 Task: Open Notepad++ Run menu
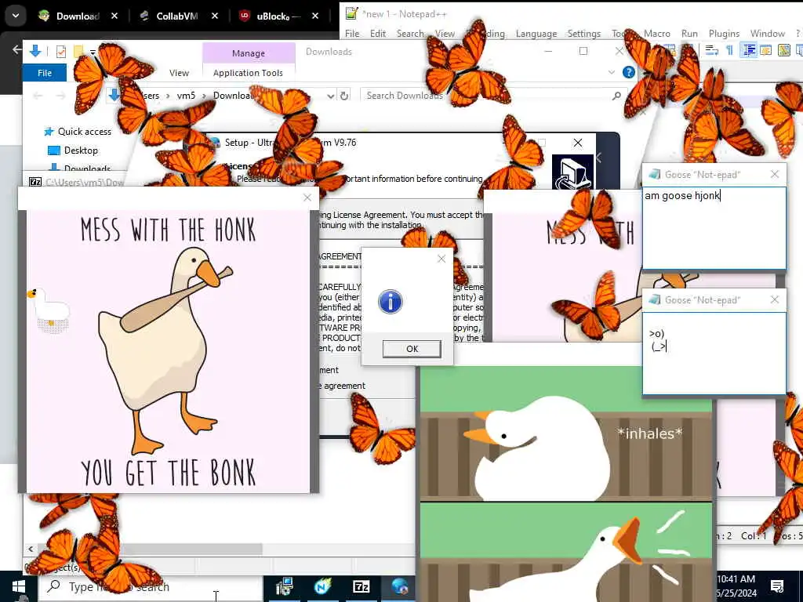(689, 34)
